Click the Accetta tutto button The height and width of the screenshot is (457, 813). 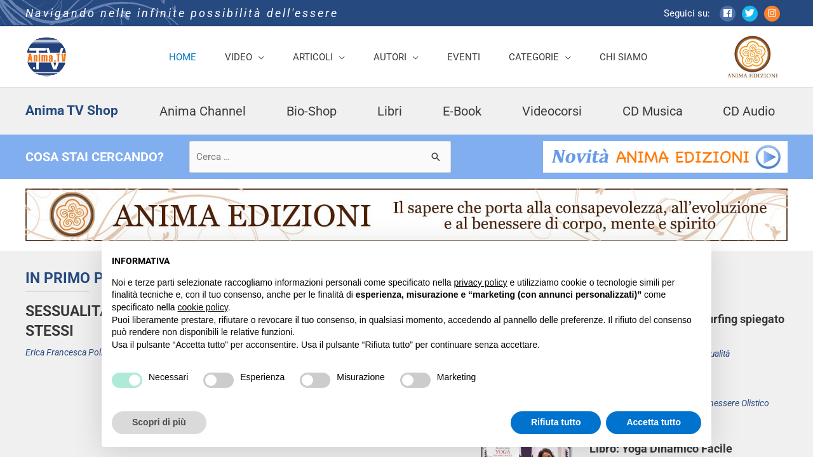click(654, 423)
